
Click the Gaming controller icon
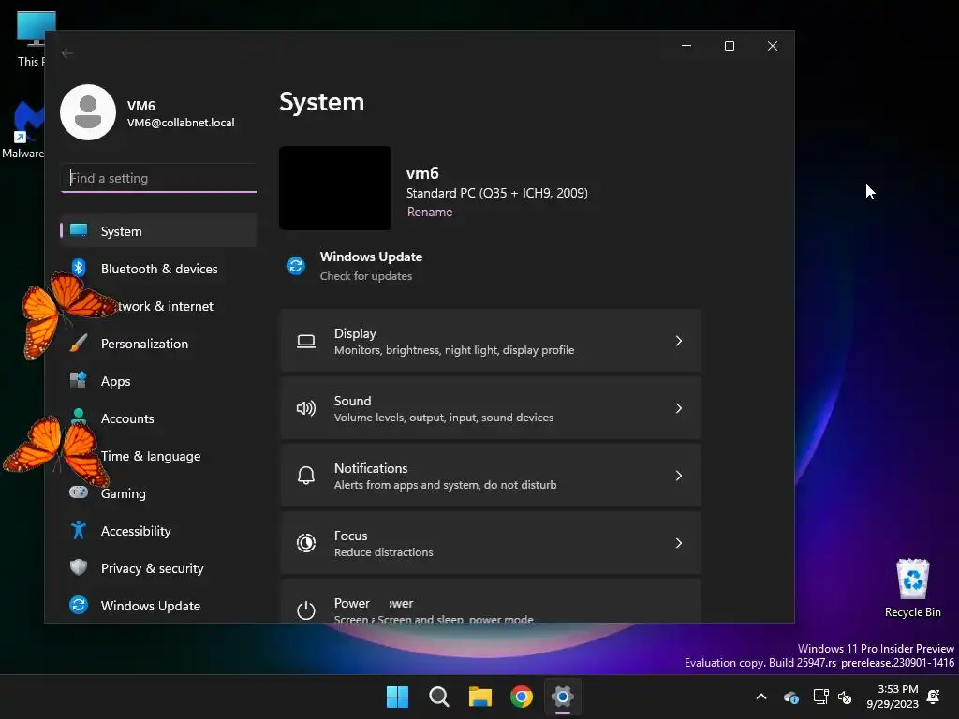click(79, 492)
